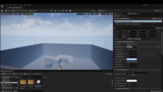
Task: Open the Build menu
Action: 25,5
